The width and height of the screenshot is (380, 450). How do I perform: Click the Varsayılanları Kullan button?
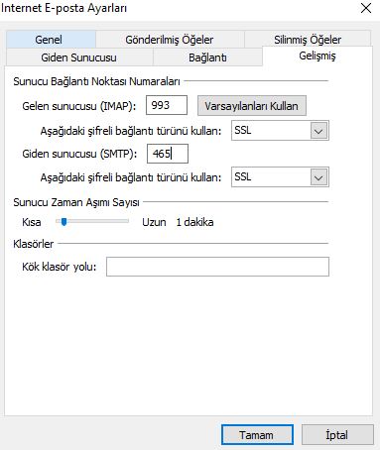pyautogui.click(x=252, y=106)
